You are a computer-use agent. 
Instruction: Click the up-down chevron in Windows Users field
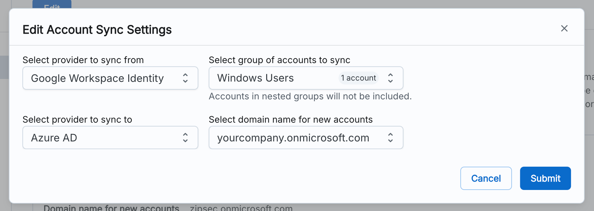[x=390, y=78]
